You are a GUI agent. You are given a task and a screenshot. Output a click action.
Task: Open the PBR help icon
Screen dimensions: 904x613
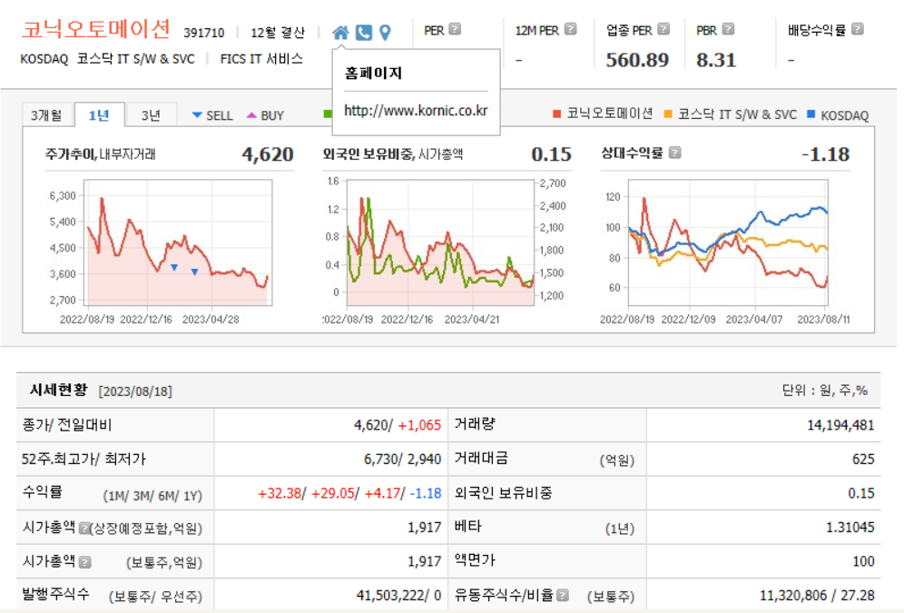coord(727,28)
